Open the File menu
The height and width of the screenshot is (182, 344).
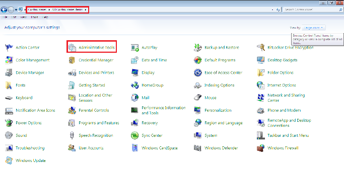click(x=5, y=17)
